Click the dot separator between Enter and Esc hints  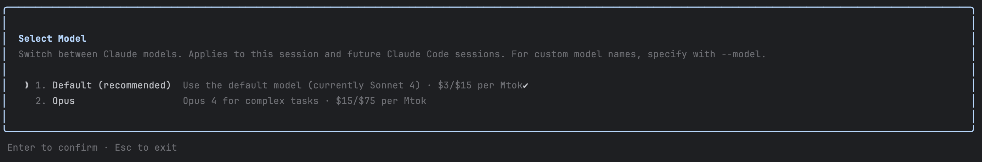(x=106, y=147)
